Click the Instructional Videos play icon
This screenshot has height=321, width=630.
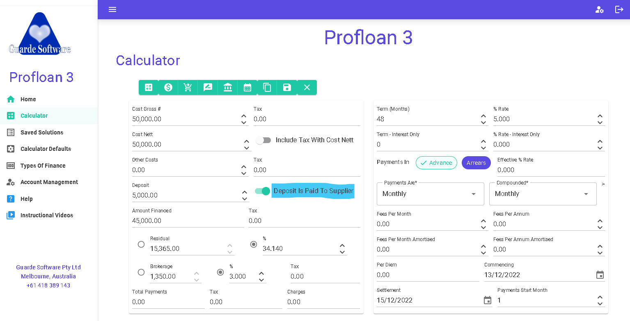pos(11,215)
